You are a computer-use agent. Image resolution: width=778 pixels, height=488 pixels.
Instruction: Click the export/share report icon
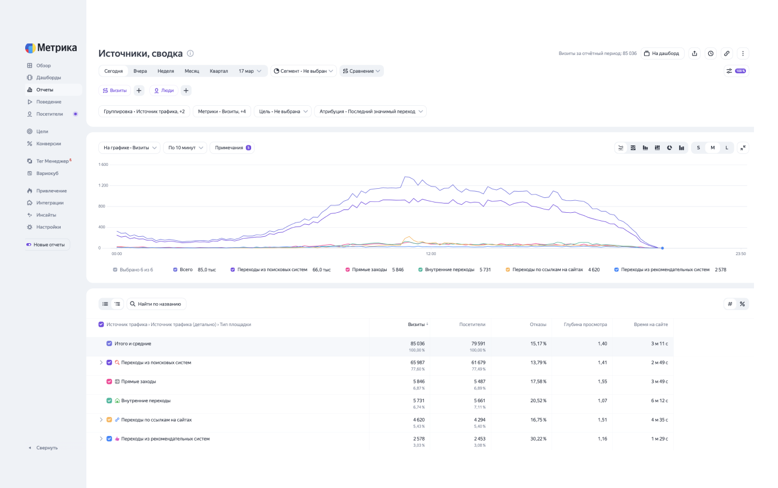tap(694, 53)
